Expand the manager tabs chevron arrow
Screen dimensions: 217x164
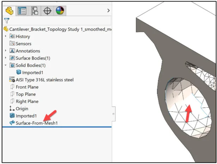pyautogui.click(x=108, y=11)
